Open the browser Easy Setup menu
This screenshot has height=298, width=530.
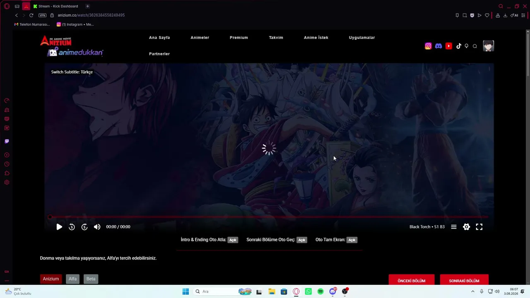523,15
